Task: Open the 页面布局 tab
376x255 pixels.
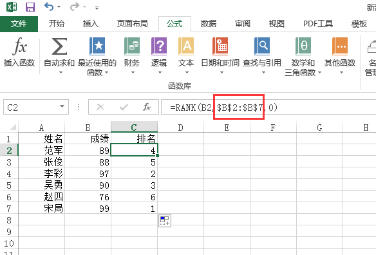Action: (133, 24)
